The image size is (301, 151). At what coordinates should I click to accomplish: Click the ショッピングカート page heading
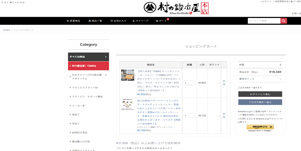201,46
